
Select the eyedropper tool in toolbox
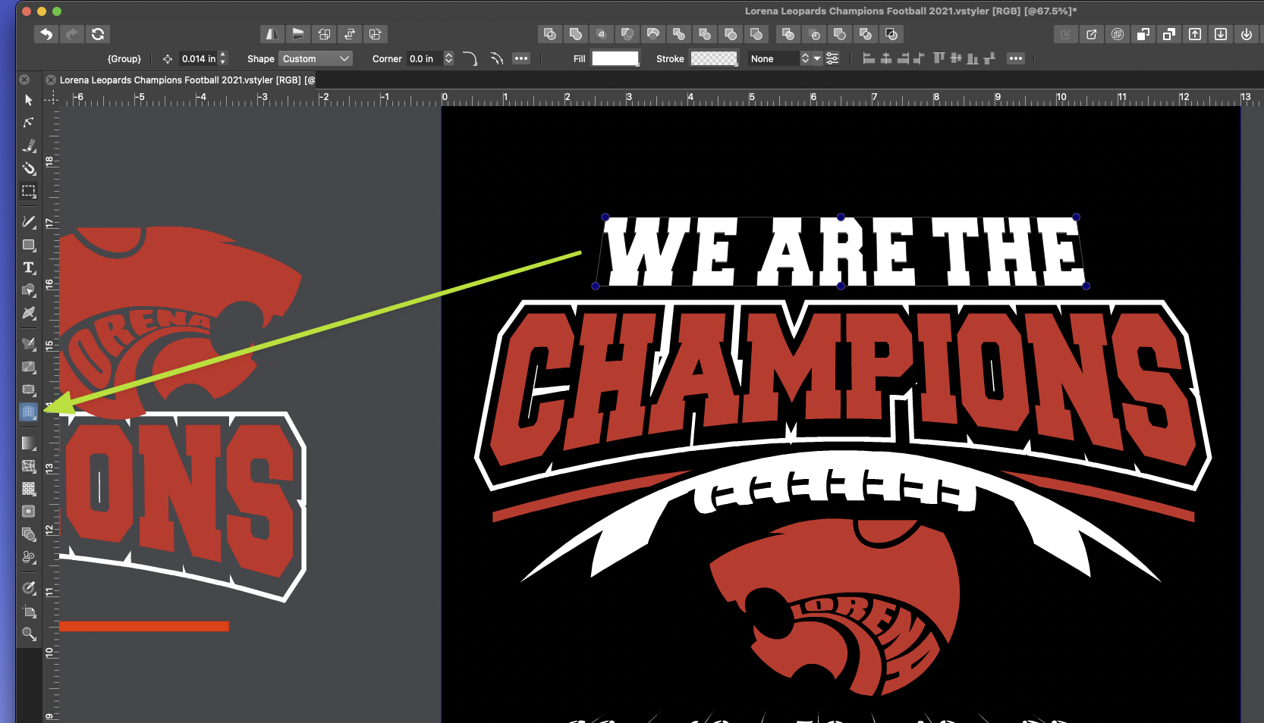29,588
